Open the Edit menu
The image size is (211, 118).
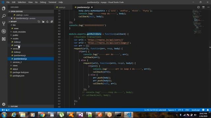point(14,2)
